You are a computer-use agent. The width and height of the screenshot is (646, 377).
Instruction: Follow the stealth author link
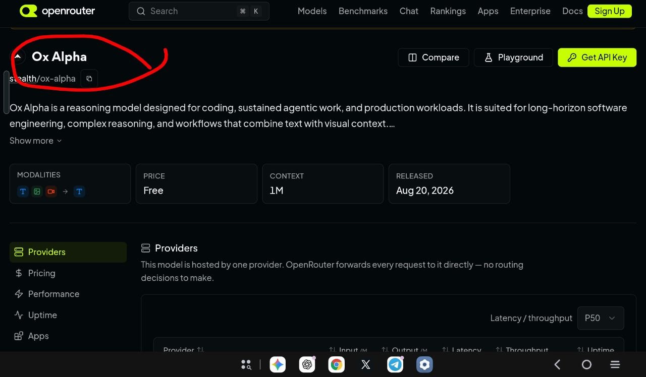[23, 79]
